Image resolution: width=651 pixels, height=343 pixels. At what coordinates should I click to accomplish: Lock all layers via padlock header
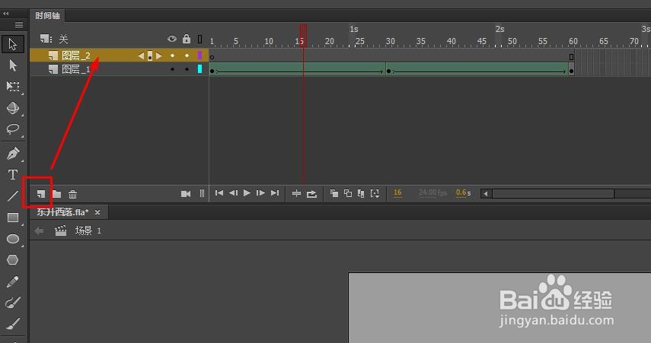pos(187,39)
